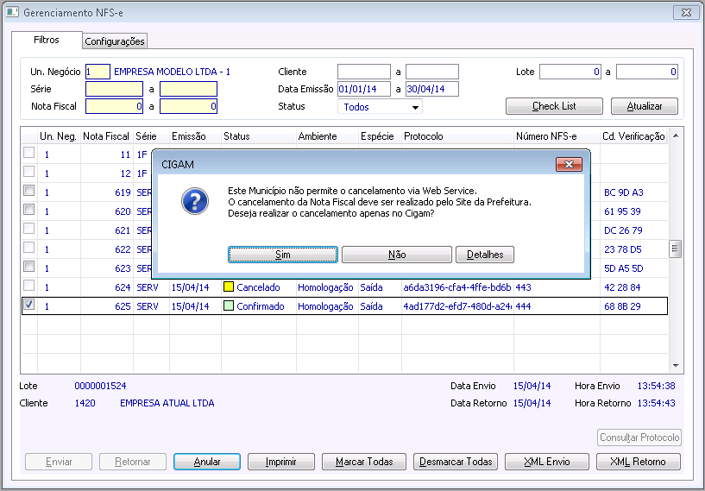Click the question mark icon in CIGAM dialog

pos(195,201)
